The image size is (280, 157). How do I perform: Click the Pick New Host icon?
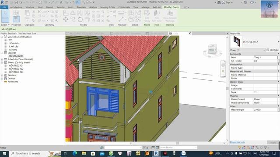157,16
